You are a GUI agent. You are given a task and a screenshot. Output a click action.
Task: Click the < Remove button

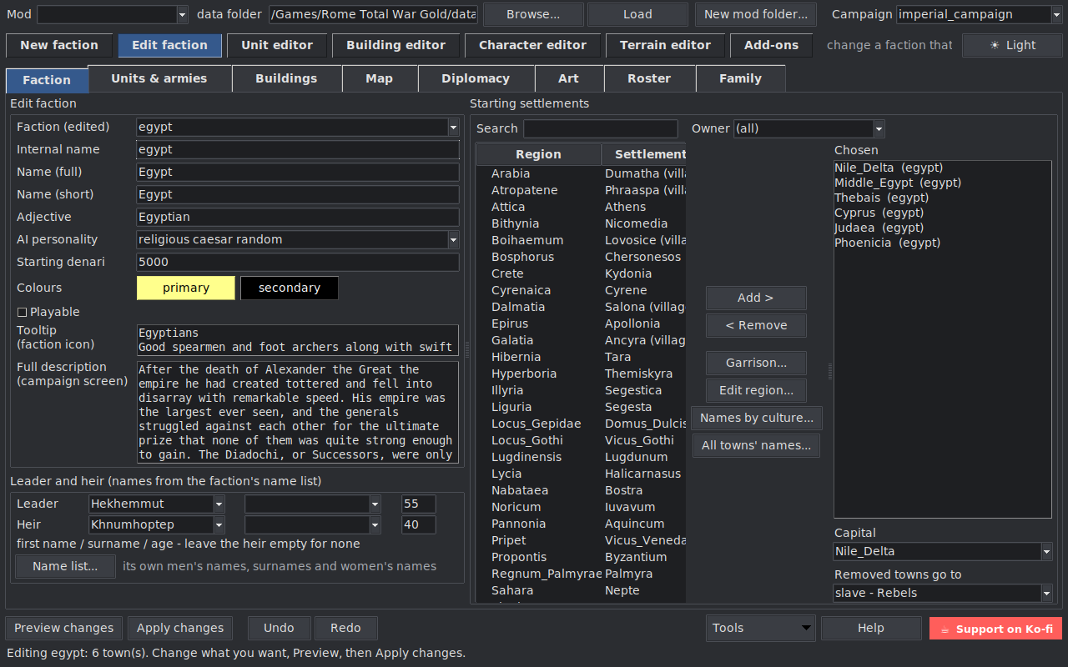(x=756, y=325)
